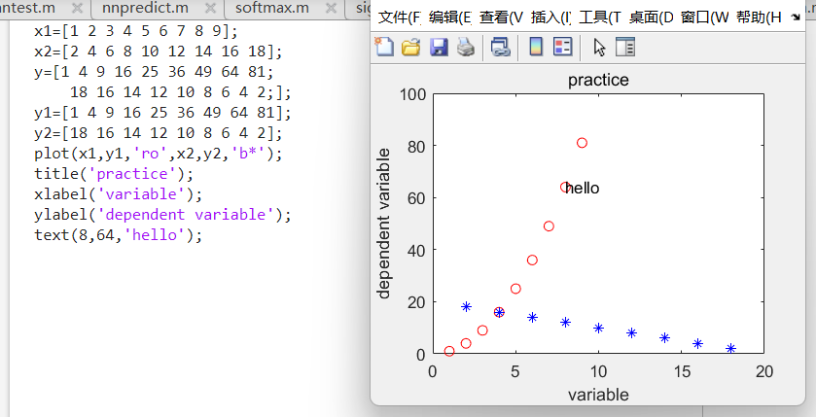Save the figure with the floppy disk icon

point(439,47)
